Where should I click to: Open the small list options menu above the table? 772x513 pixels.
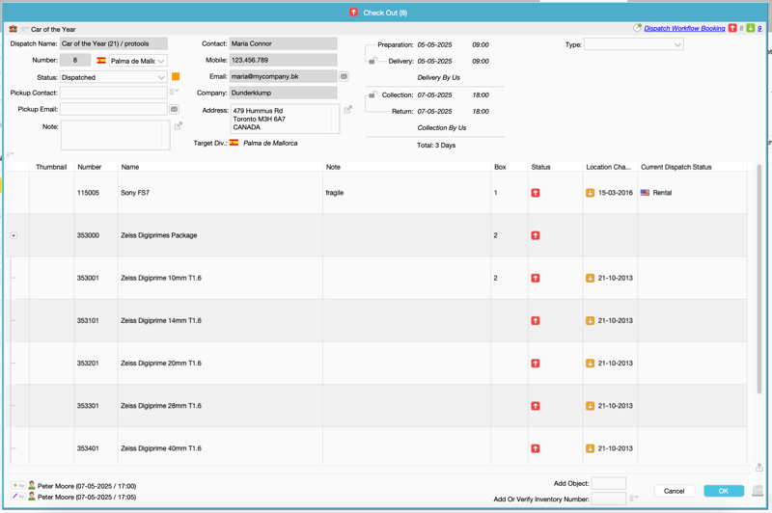10,154
